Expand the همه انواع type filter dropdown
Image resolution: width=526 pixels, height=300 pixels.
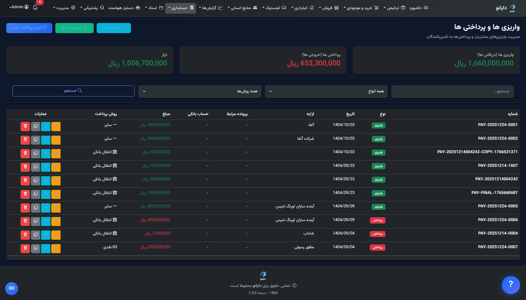tap(326, 91)
